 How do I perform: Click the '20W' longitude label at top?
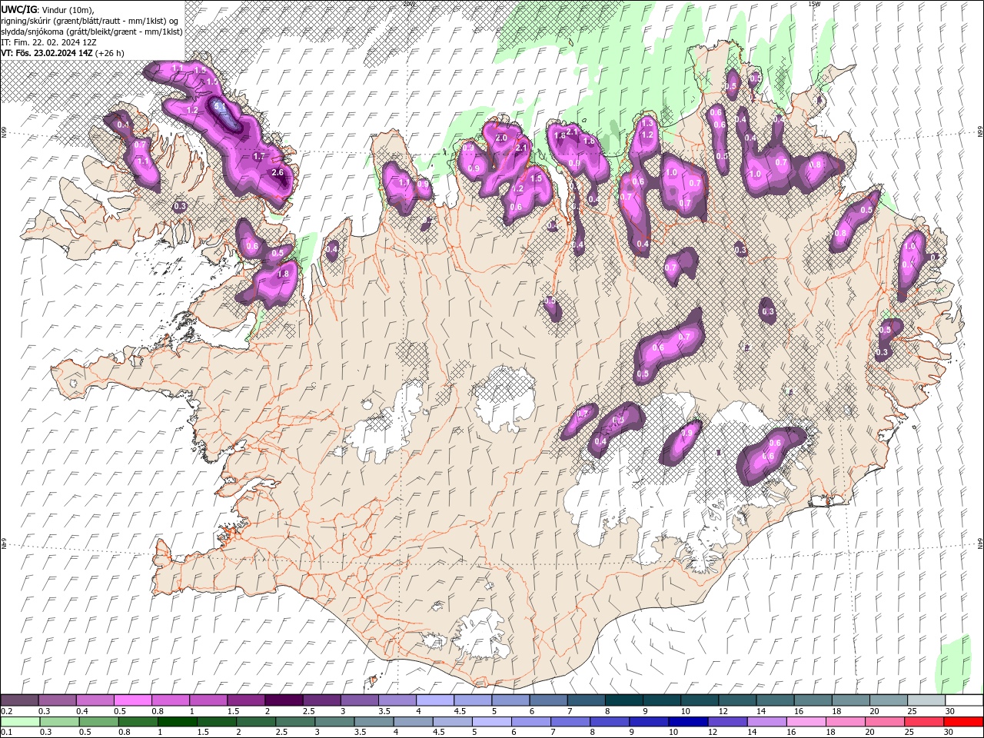408,4
